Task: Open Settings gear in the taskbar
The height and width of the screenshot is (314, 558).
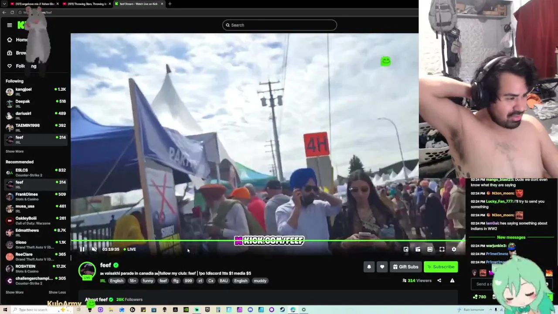Action: (303, 310)
